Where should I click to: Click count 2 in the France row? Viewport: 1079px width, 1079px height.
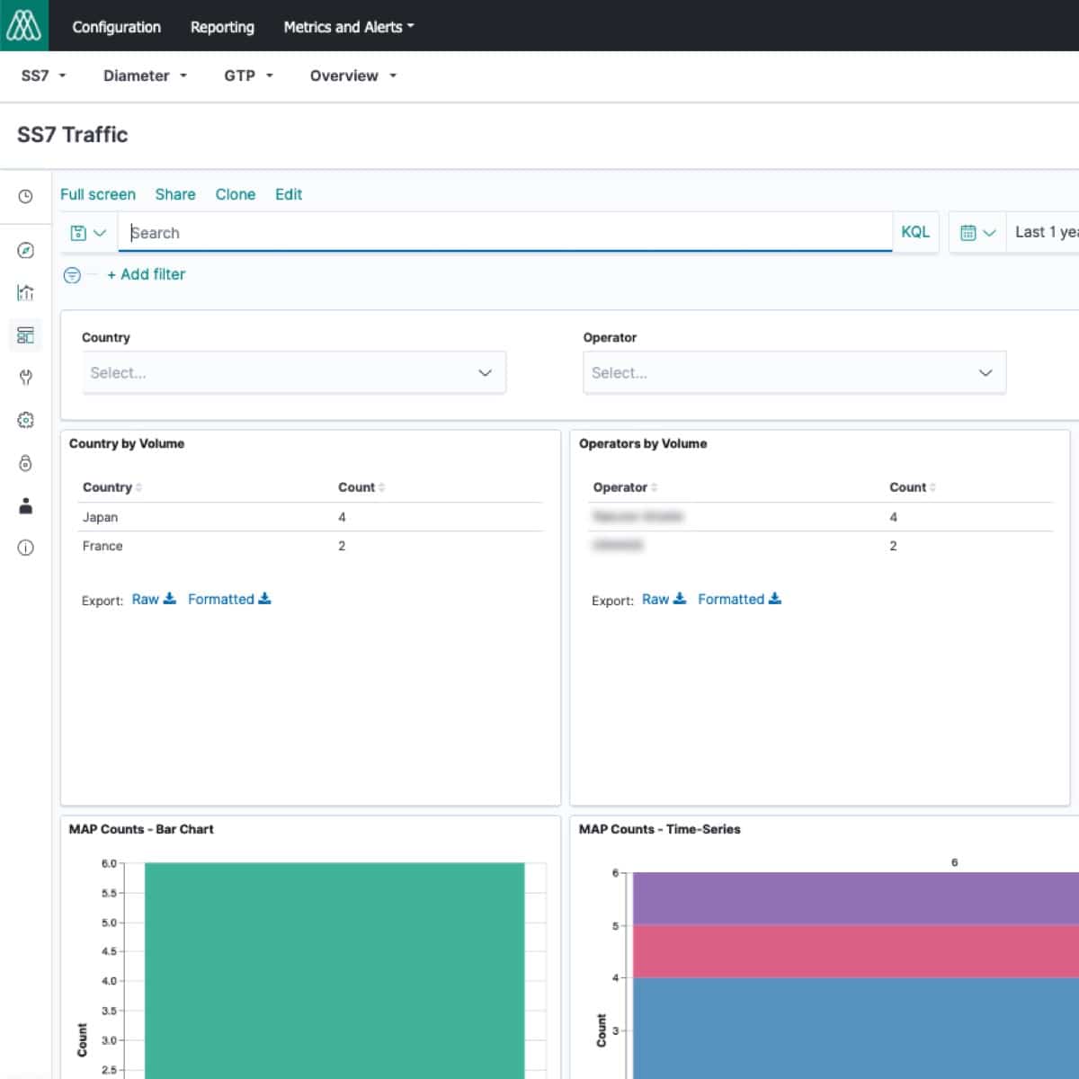click(342, 546)
